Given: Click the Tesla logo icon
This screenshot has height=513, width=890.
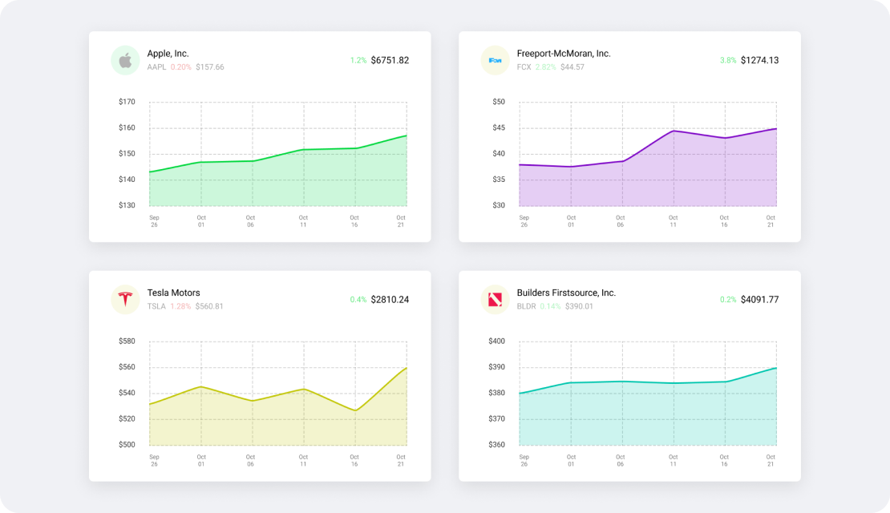Looking at the screenshot, I should 125,299.
